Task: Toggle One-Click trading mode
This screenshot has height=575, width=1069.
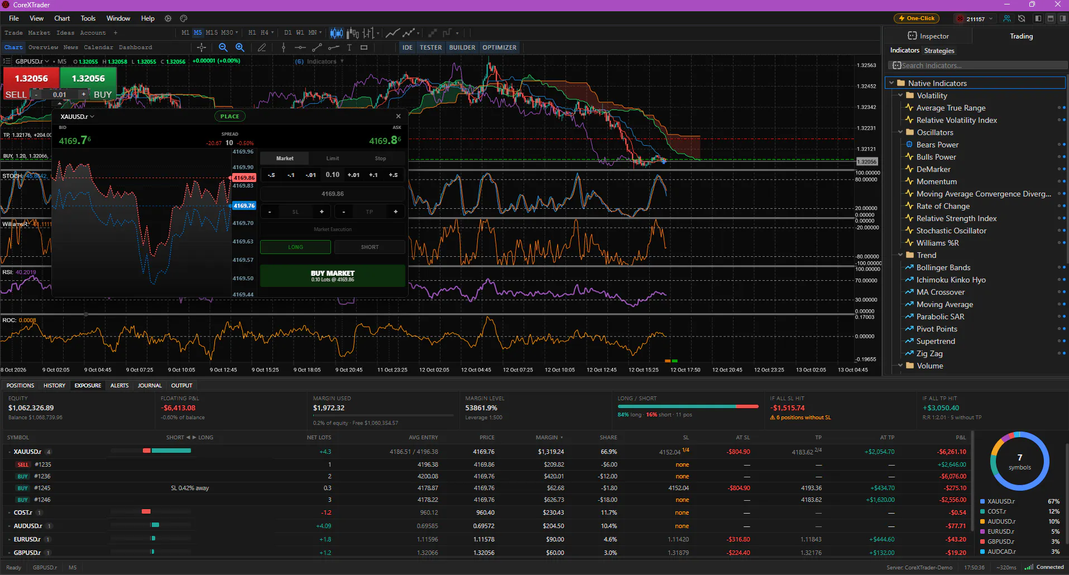Action: coord(917,18)
